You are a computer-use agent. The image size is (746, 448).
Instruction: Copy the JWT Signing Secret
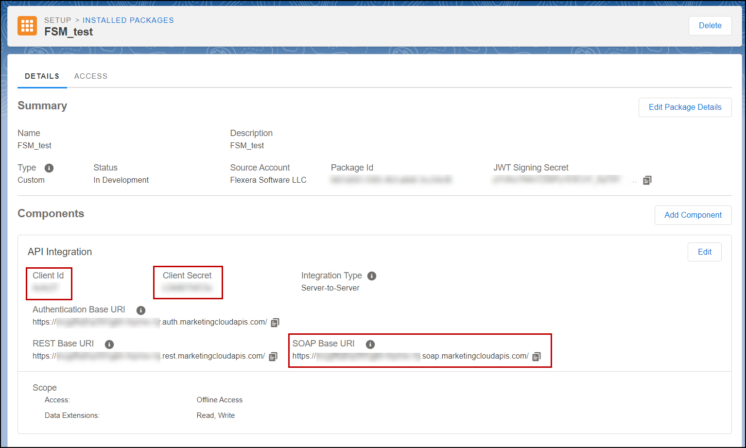(x=647, y=180)
